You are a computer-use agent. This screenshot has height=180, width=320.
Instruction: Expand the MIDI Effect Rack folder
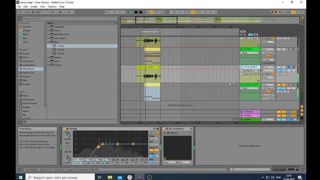48,34
